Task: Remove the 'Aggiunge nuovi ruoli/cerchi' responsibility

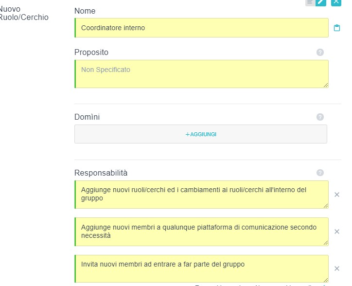Action: [x=337, y=195]
